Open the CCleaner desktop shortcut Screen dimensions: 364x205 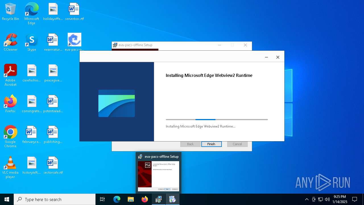11,43
